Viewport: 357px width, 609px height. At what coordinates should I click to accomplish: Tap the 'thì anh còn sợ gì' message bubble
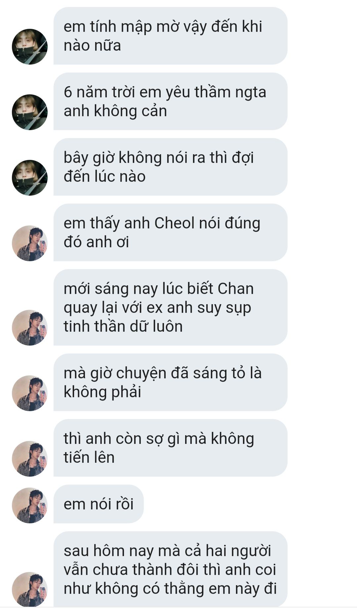[x=171, y=448]
